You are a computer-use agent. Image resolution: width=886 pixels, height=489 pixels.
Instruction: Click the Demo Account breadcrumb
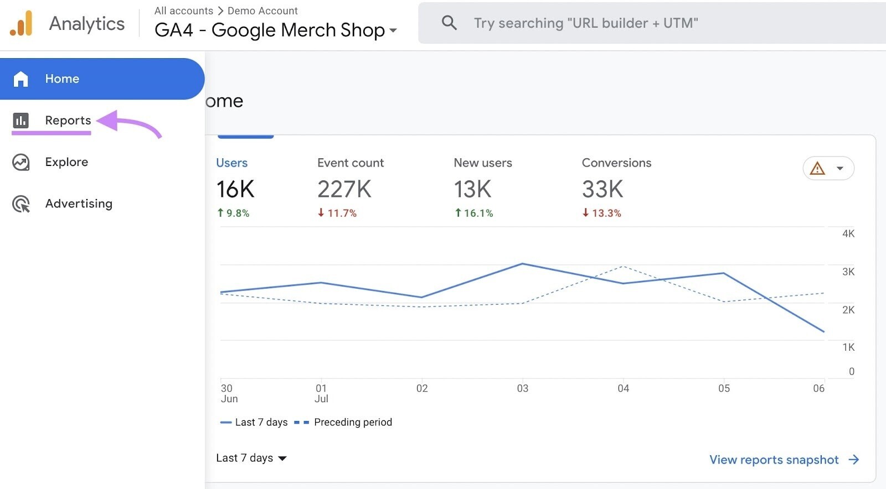pos(262,11)
